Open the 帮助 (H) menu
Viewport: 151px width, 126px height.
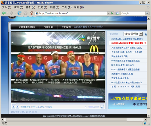tap(79, 7)
